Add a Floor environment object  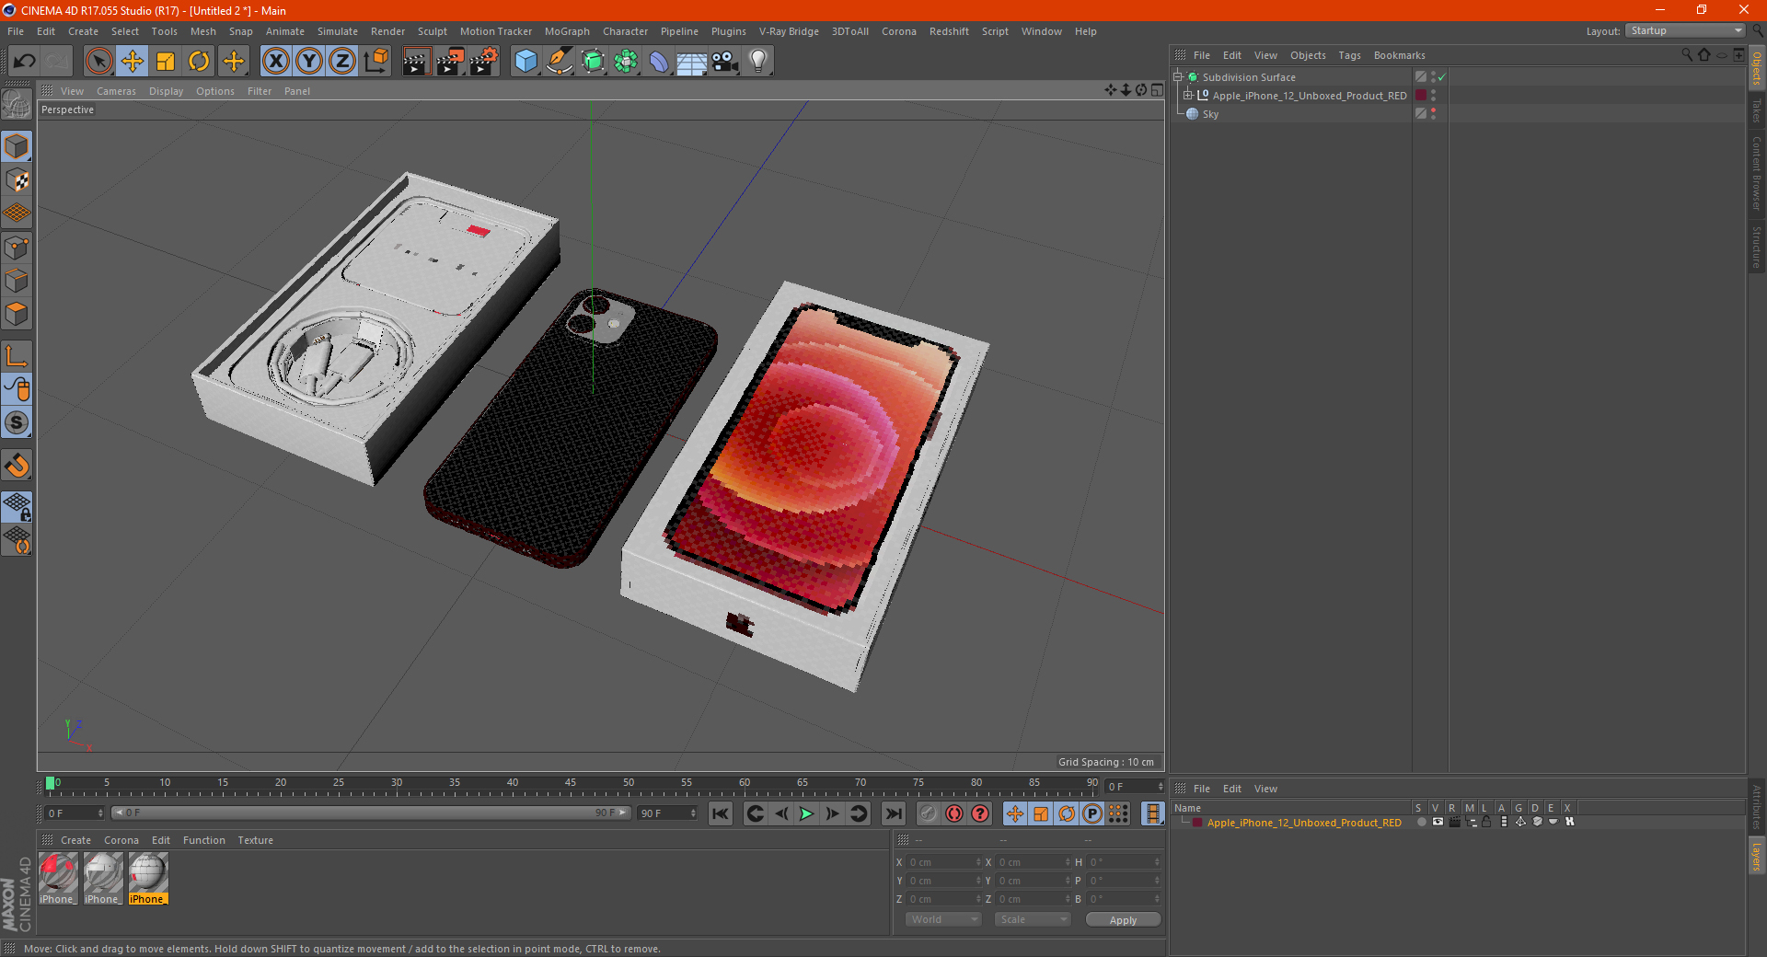pos(692,62)
